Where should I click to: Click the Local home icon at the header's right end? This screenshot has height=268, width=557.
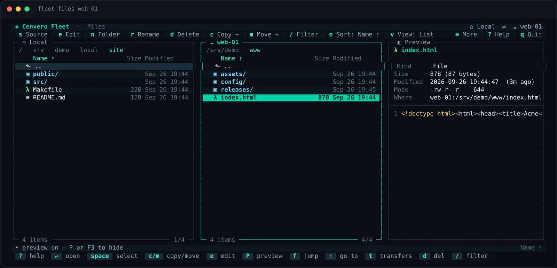(x=471, y=27)
